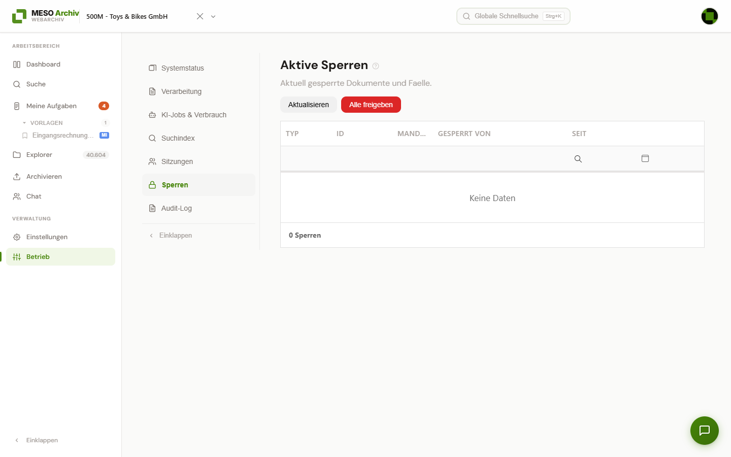Click the Aktualisieren button
The width and height of the screenshot is (731, 457).
click(309, 105)
